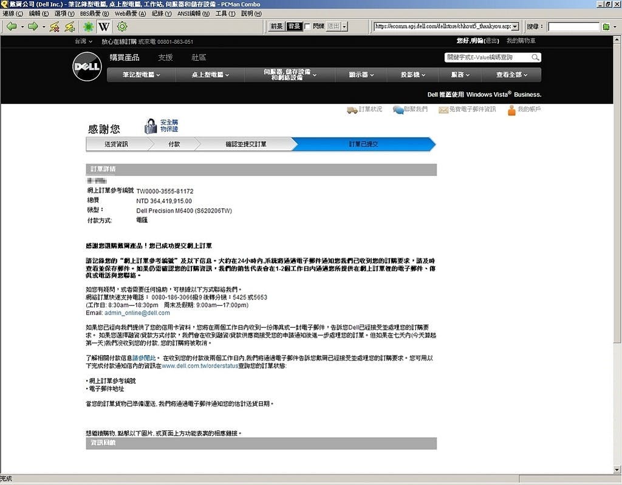The width and height of the screenshot is (622, 485).
Task: Expand the 伺服器,儲存設備和網絡設備 menu
Action: 290,75
